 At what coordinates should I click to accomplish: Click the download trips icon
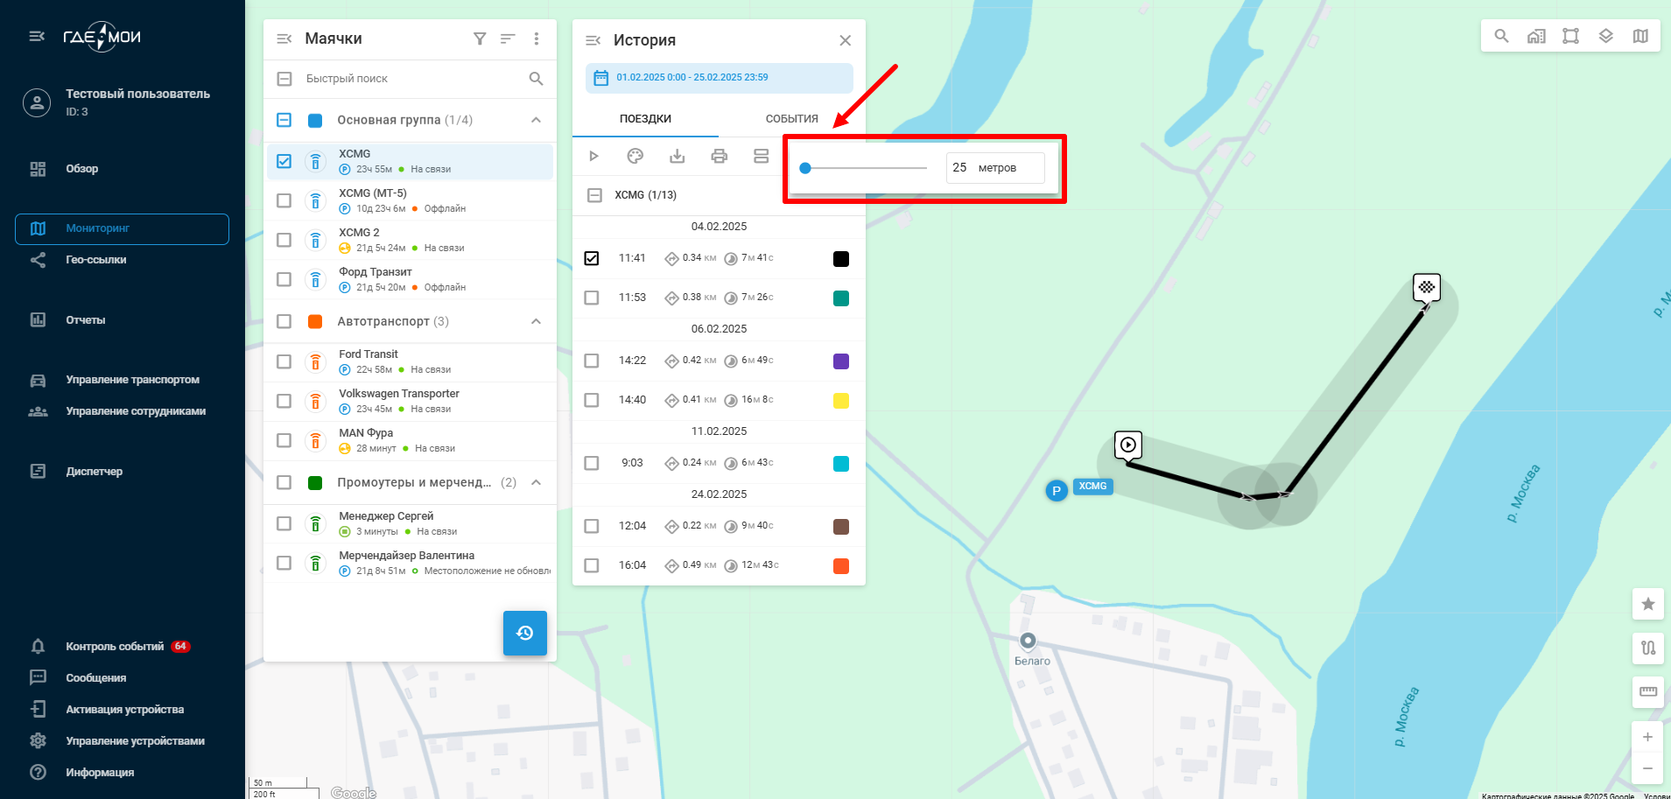click(x=678, y=157)
